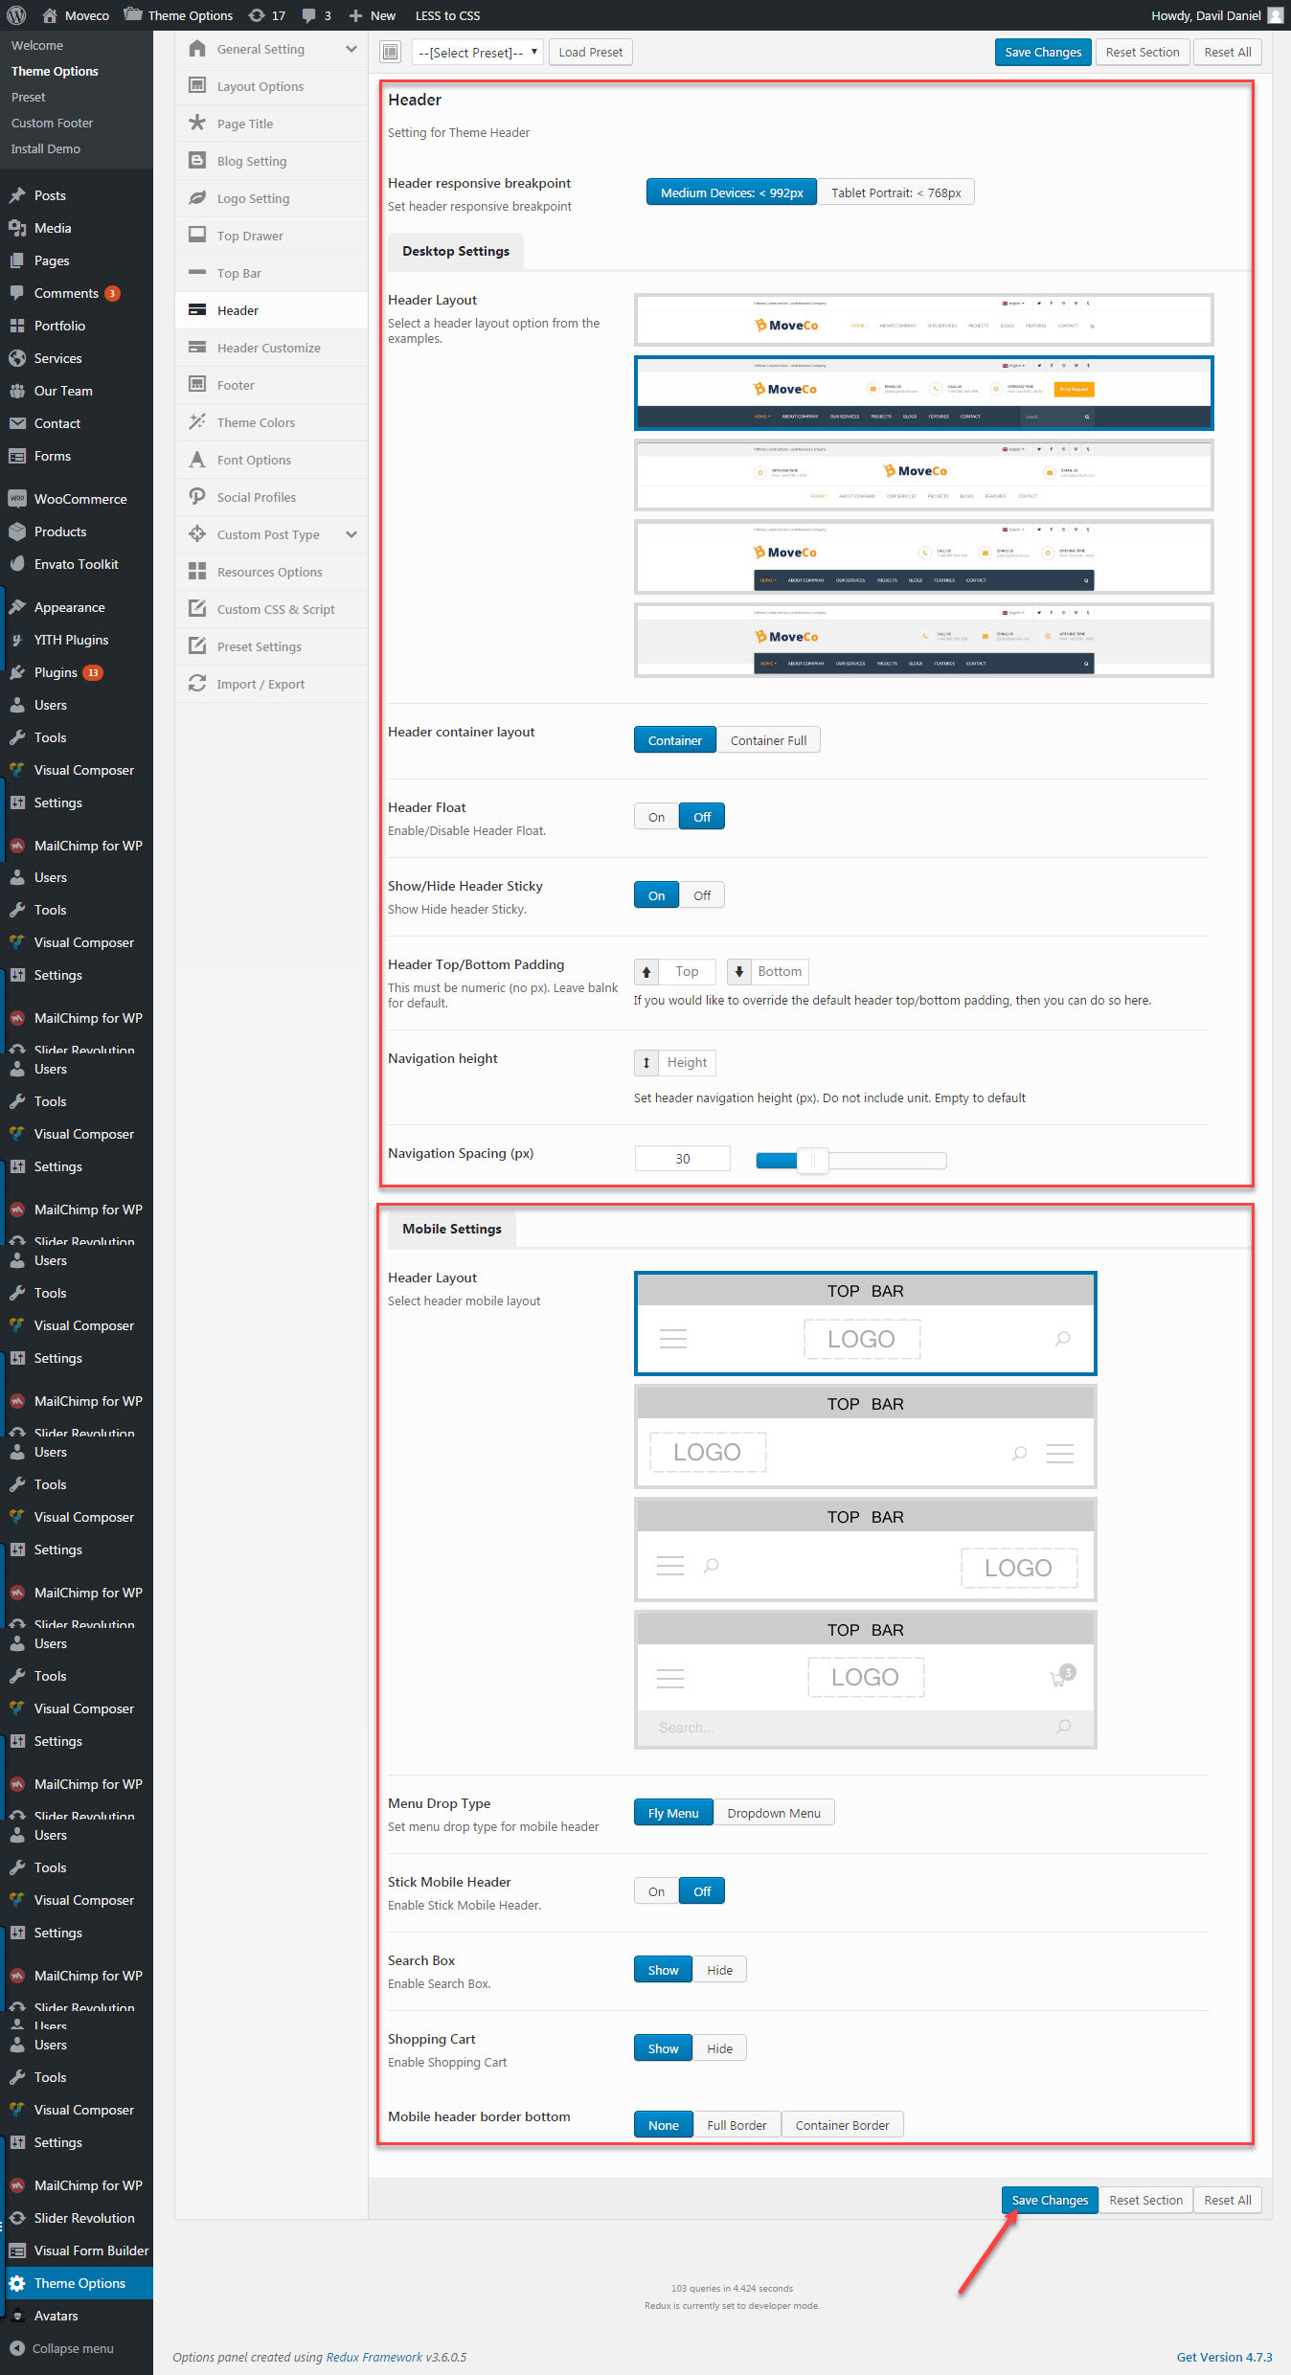Click the Page Title star icon
The width and height of the screenshot is (1291, 2375).
point(197,123)
